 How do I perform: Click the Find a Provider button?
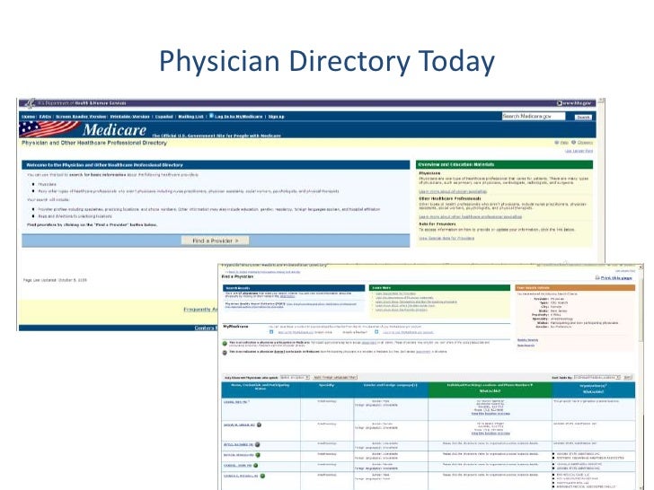(x=216, y=241)
